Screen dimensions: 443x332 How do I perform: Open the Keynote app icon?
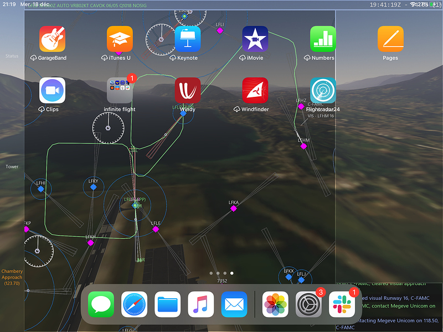click(188, 39)
